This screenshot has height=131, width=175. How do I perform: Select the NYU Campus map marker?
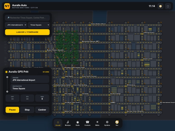click(64, 95)
